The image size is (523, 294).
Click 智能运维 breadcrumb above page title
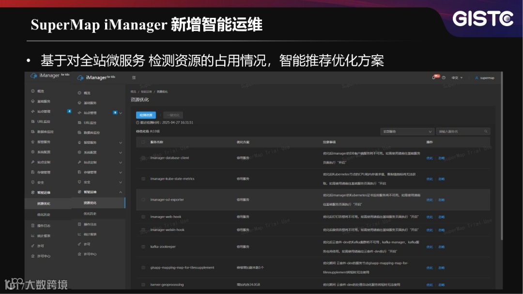(x=146, y=92)
